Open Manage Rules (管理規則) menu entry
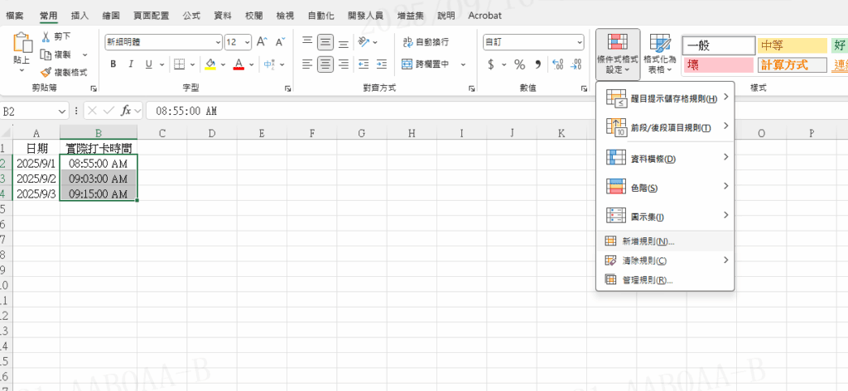This screenshot has width=848, height=391. click(x=647, y=279)
